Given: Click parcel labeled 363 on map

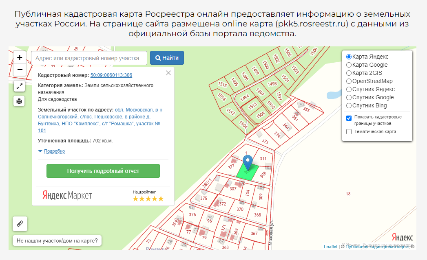Looking at the screenshot, I should 225,247.
